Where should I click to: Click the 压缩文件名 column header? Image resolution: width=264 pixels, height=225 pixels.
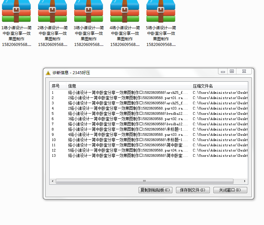coord(219,86)
